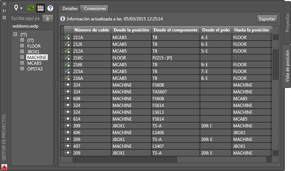Click the vertical scrollbar thumb
The width and height of the screenshot is (291, 171).
pyautogui.click(x=276, y=64)
